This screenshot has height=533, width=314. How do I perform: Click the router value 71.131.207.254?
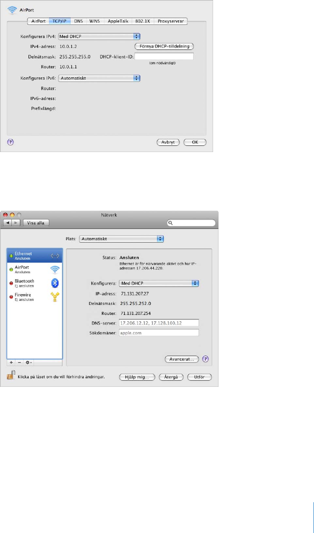[x=136, y=313]
